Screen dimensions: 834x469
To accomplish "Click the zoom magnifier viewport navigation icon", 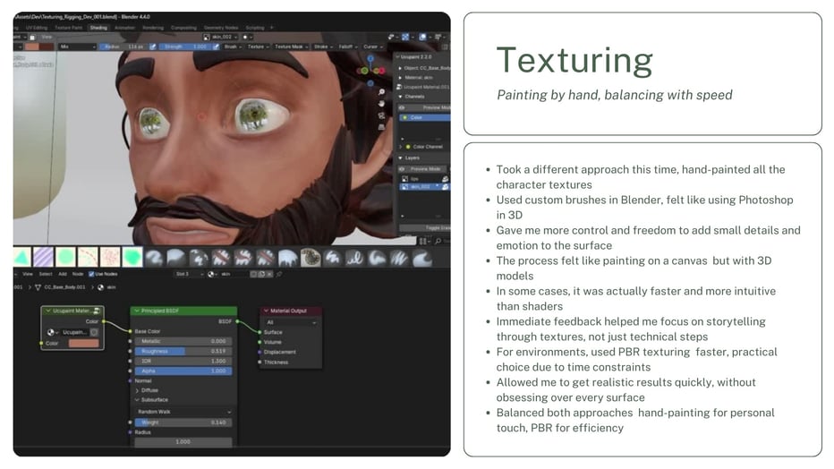I will (x=381, y=92).
